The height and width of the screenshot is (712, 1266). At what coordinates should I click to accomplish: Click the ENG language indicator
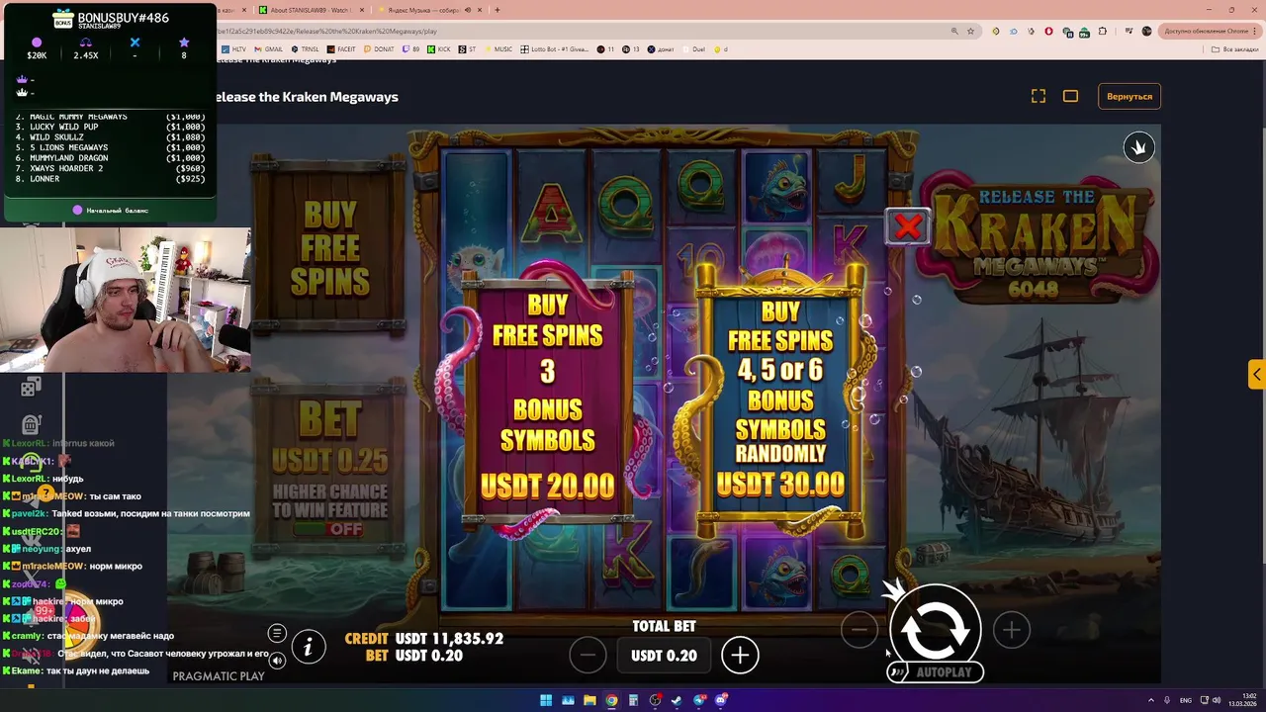point(1186,700)
